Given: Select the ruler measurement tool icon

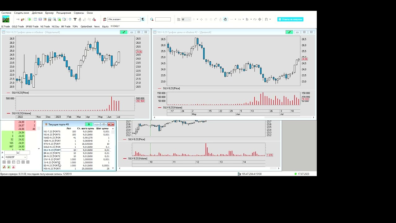Looking at the screenshot, I should tap(216, 19).
